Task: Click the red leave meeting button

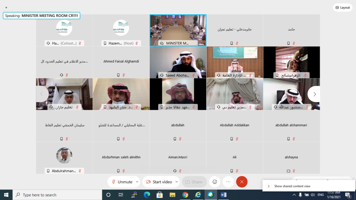Action: coord(242,182)
